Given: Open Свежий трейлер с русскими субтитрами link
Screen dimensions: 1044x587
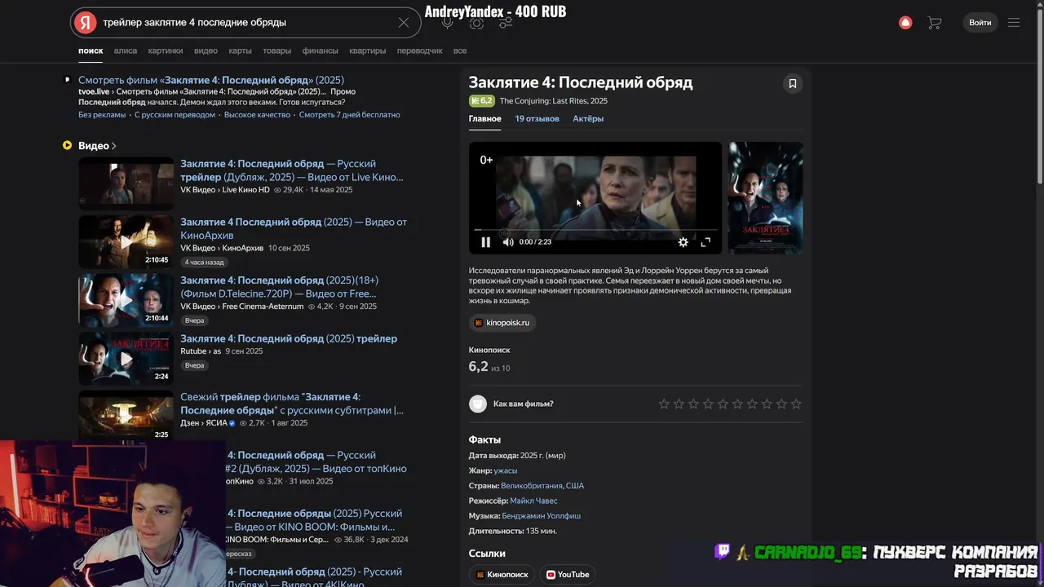Looking at the screenshot, I should pos(292,404).
